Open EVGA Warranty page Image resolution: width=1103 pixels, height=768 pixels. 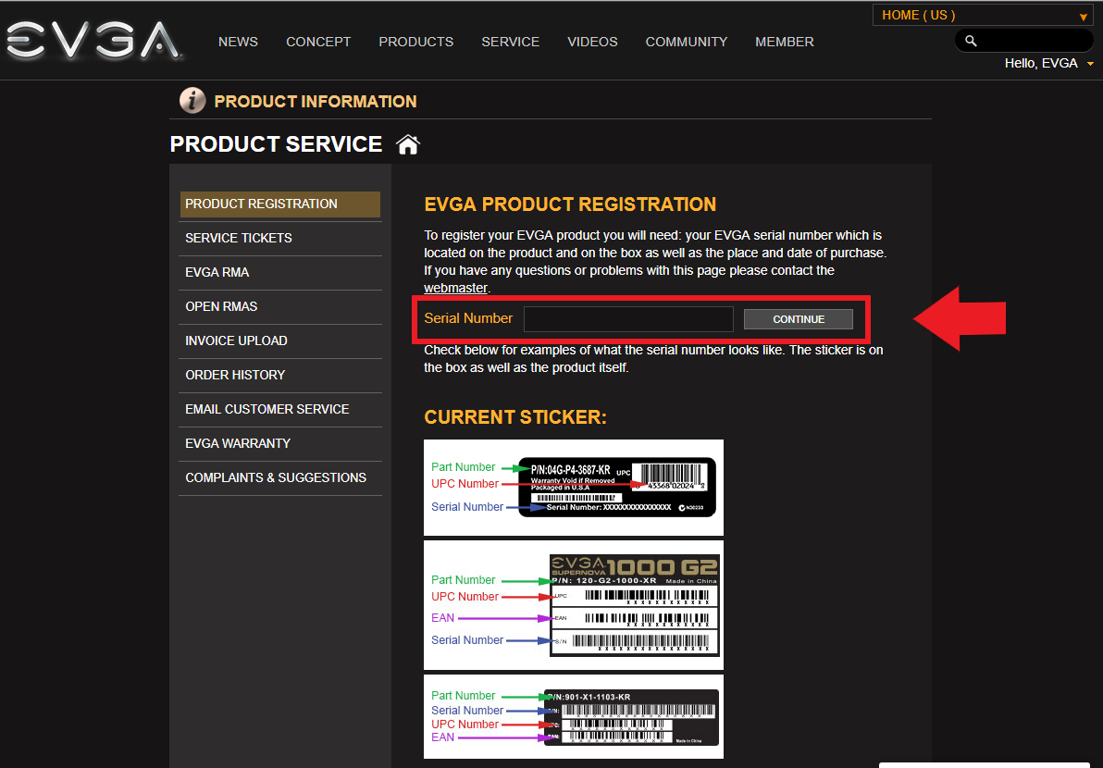coord(280,444)
